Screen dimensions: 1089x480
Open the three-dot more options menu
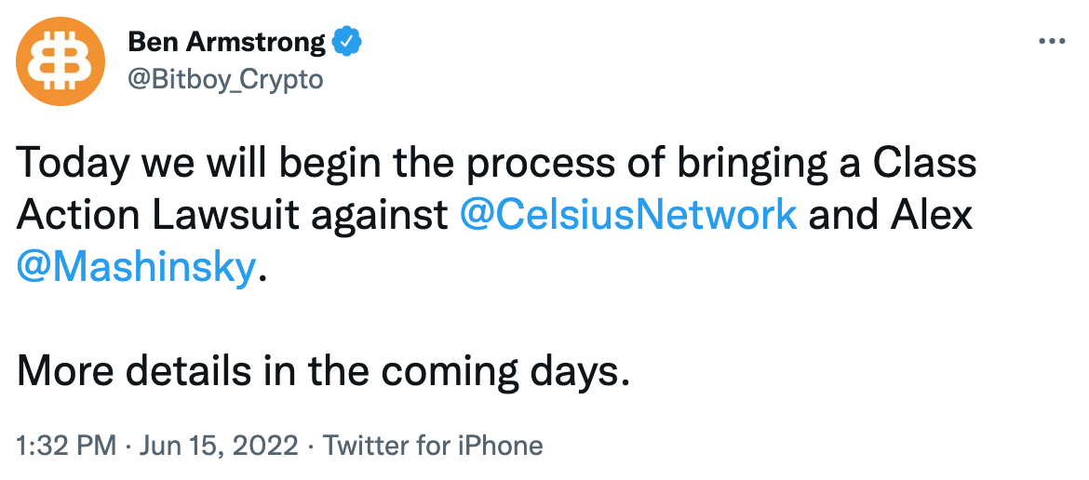point(1050,42)
